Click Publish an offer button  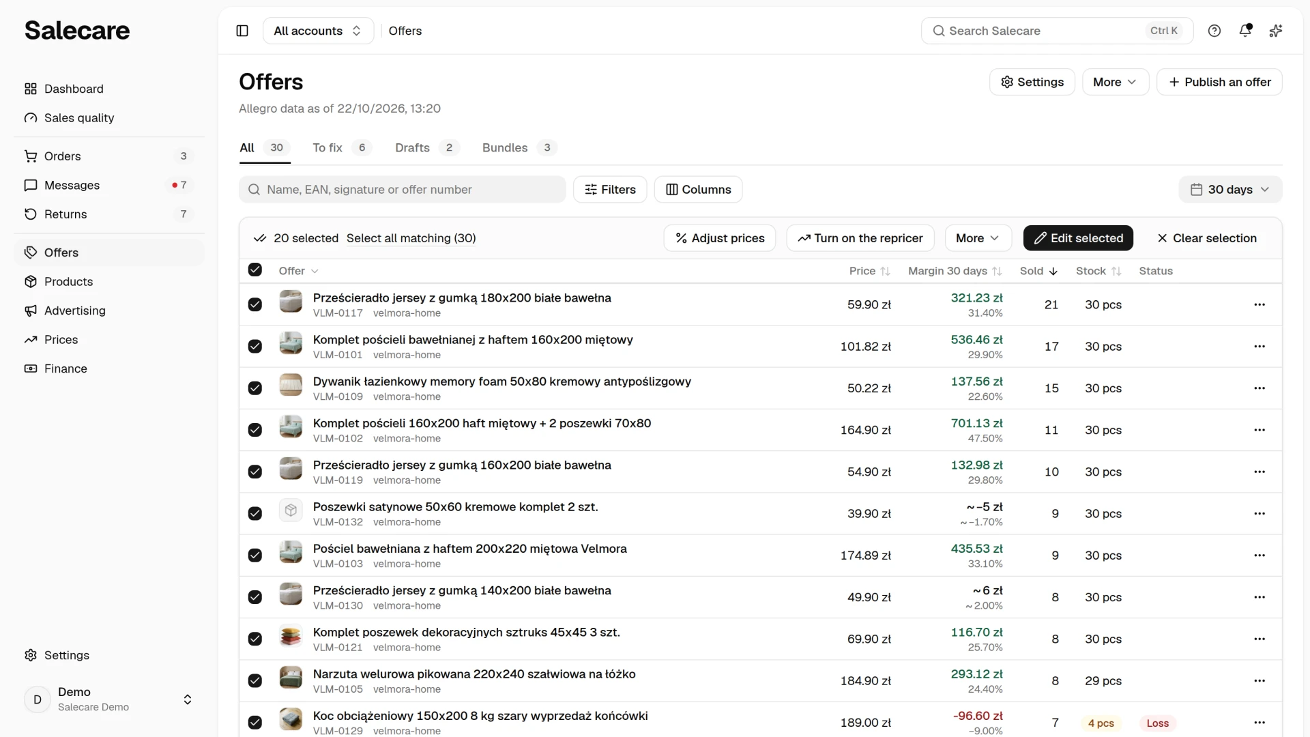pos(1219,82)
